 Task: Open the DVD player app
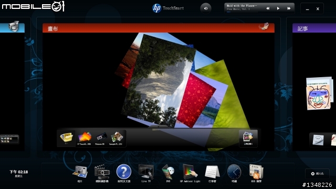[168, 174]
